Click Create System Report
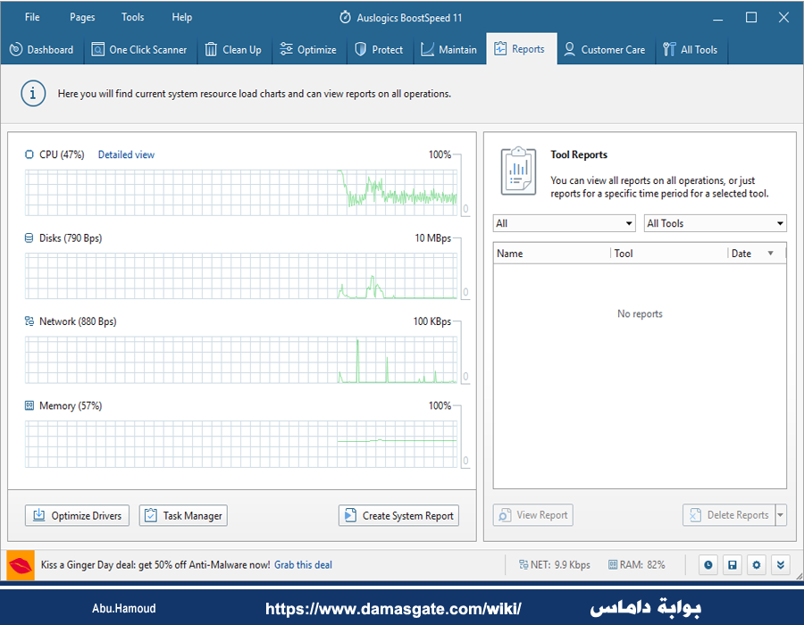The width and height of the screenshot is (804, 625). click(398, 515)
